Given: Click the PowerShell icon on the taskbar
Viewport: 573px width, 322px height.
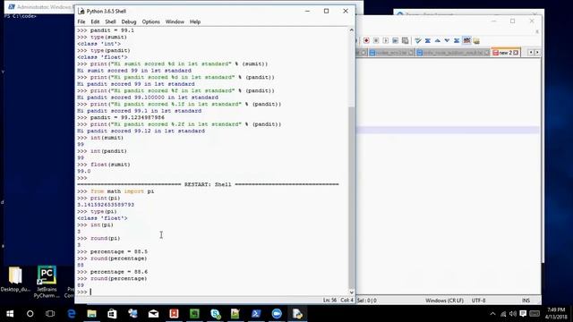Looking at the screenshot, I should click(x=256, y=314).
